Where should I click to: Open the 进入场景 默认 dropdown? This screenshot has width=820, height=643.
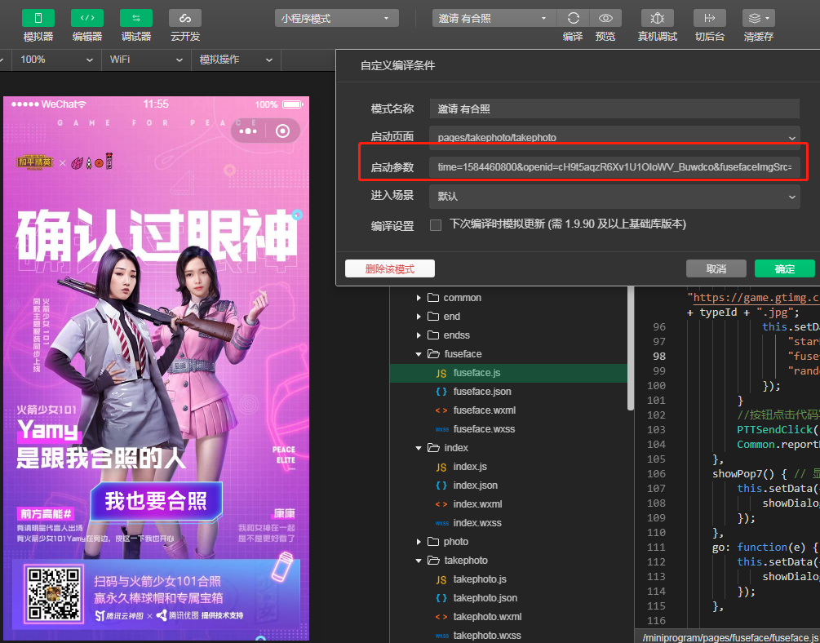click(614, 196)
